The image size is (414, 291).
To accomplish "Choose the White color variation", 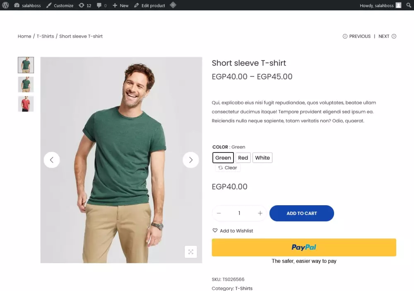I will pos(262,158).
